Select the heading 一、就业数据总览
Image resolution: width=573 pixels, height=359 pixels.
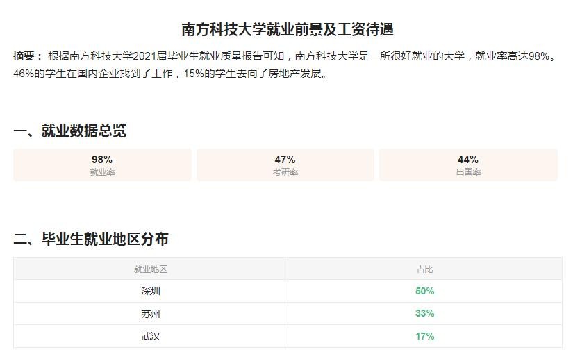click(69, 131)
